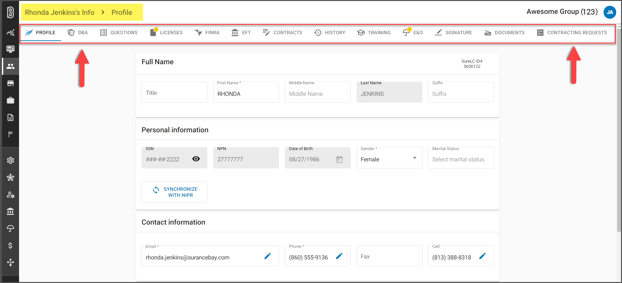The width and height of the screenshot is (622, 283).
Task: Open the flag icon in sidebar
Action: (x=10, y=134)
